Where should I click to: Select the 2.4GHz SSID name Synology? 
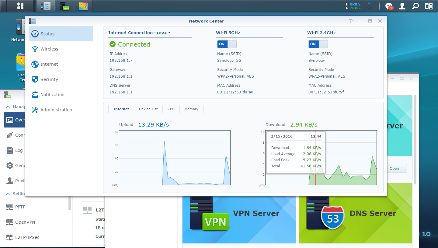(317, 61)
